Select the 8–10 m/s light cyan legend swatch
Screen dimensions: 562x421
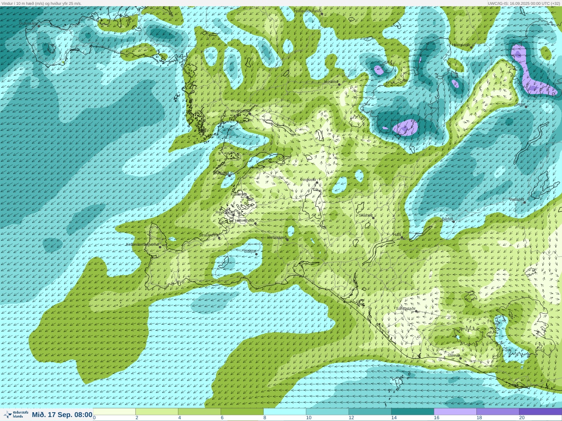coord(285,412)
